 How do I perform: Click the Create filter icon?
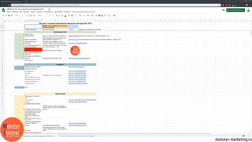pos(105,15)
